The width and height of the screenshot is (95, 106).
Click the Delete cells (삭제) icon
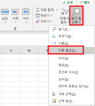15,12
